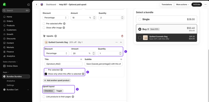The image size is (209, 102).
Task: Enable Link products to their pages checkbox
Action: pos(44,97)
